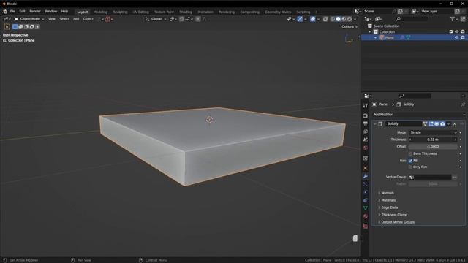Viewport: 468px width, 263px height.
Task: Toggle Solidify show in render button
Action: click(442, 123)
